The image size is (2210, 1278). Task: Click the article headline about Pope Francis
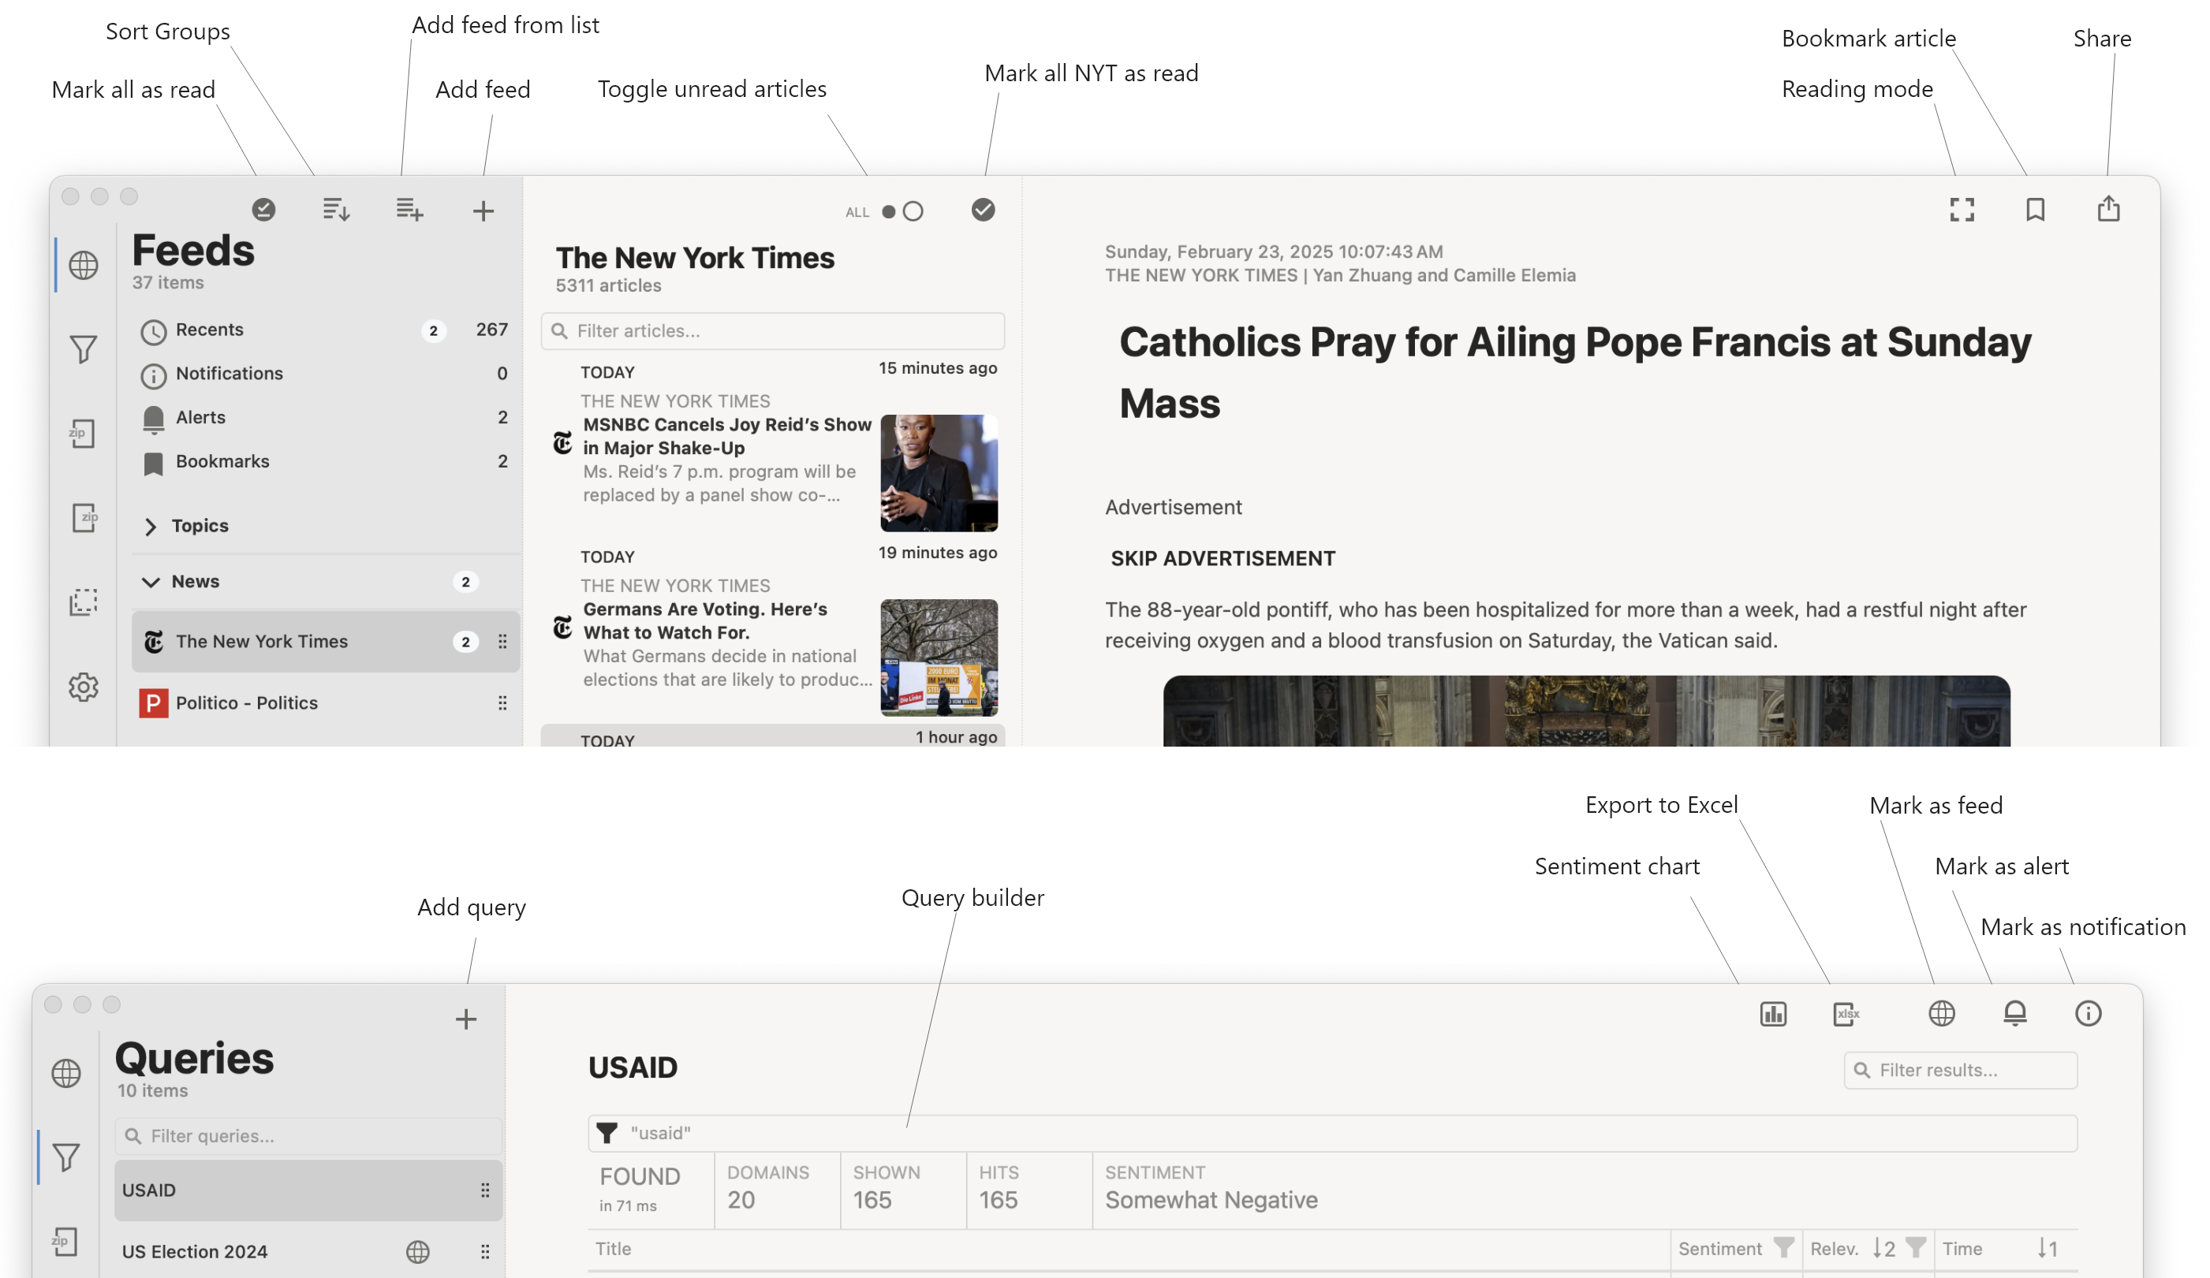[x=1575, y=373]
